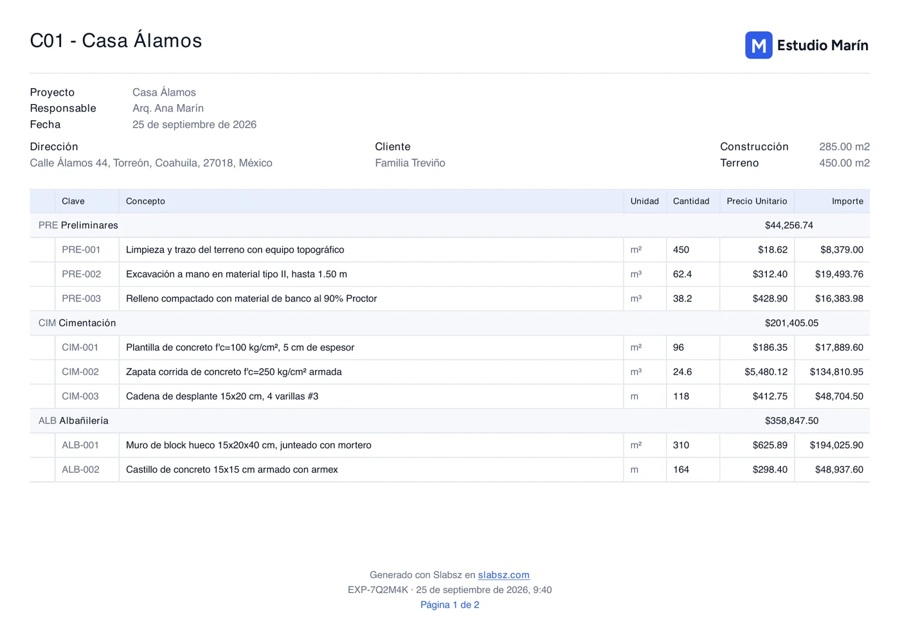This screenshot has width=900, height=636.
Task: Click concept Excavación a mano en material tipo II
Action: (237, 274)
